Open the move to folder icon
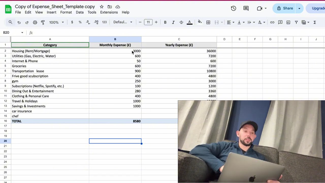 [x=110, y=7]
